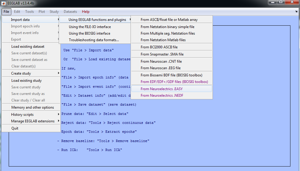Import From Neuroscan .EEG file

[x=172, y=68]
